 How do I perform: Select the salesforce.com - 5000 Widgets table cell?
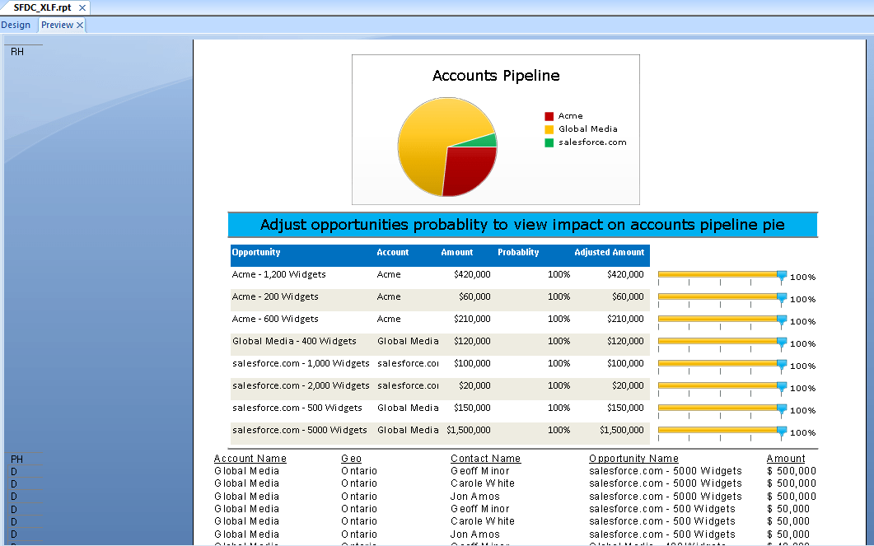[300, 431]
